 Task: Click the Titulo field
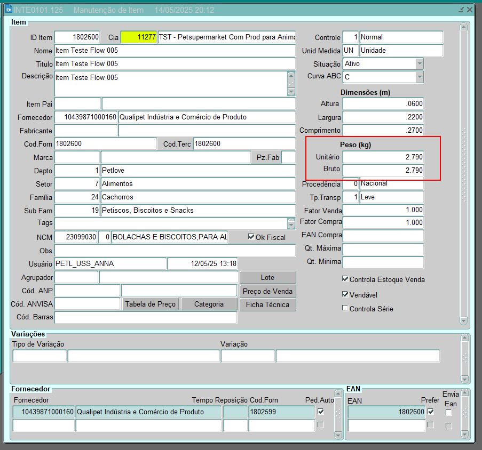(175, 64)
